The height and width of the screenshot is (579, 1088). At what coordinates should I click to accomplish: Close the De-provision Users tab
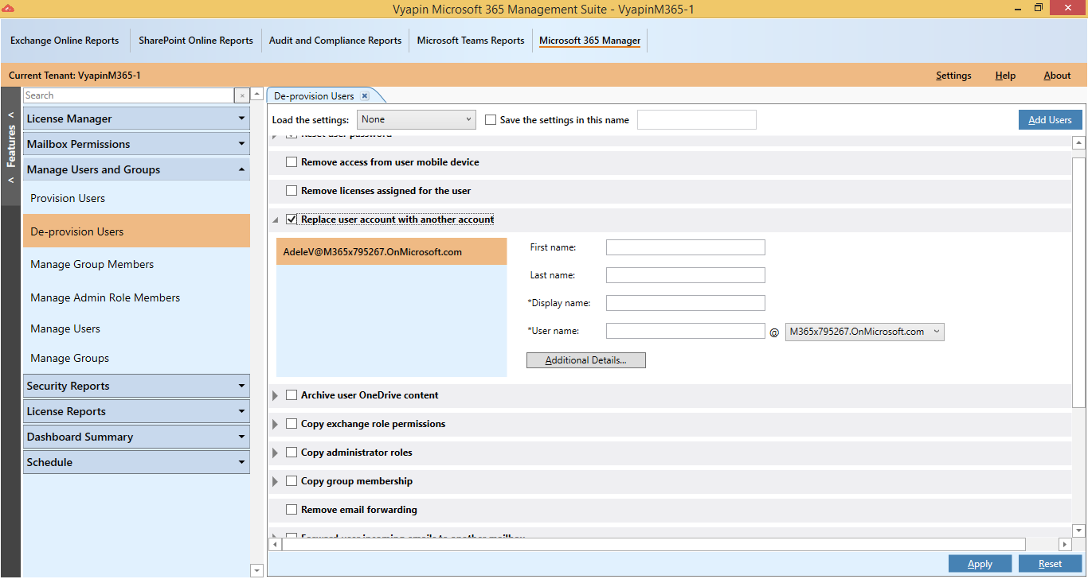tap(365, 95)
